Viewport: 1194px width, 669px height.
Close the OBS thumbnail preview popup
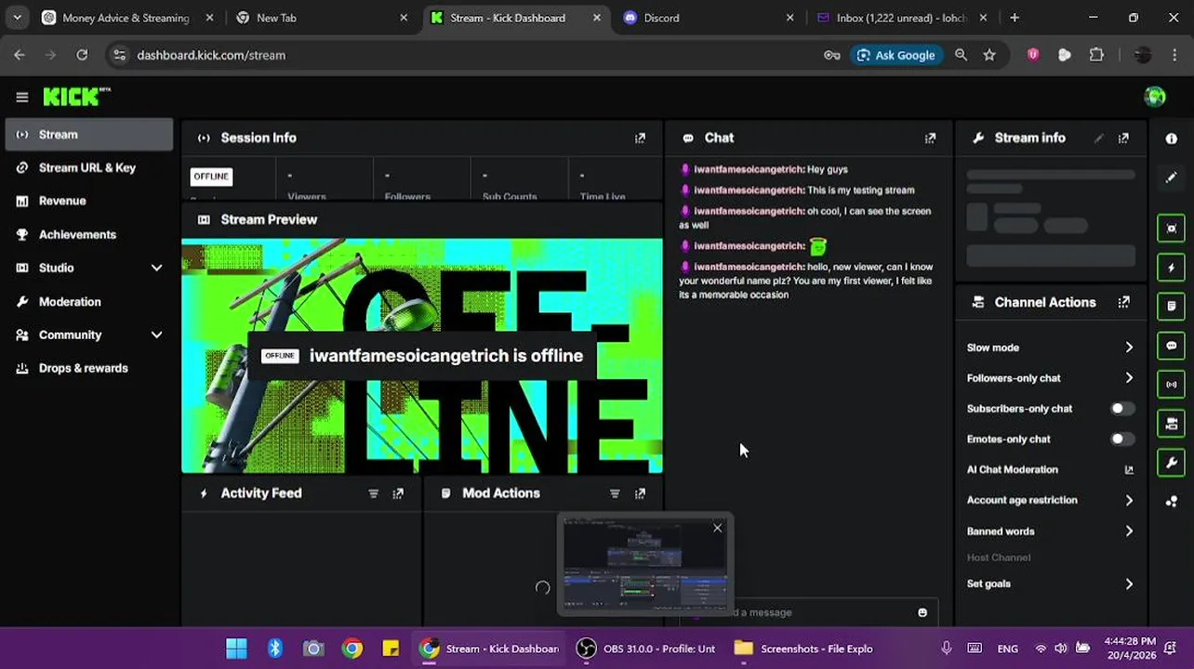click(717, 528)
